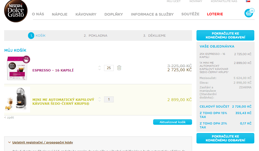Click the Espresso quantity field showing 25
Screen dimensions: 259x151
click(109, 68)
